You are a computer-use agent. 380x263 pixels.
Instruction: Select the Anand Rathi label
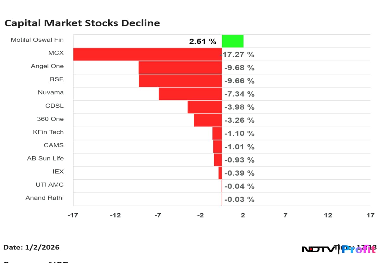pyautogui.click(x=44, y=198)
